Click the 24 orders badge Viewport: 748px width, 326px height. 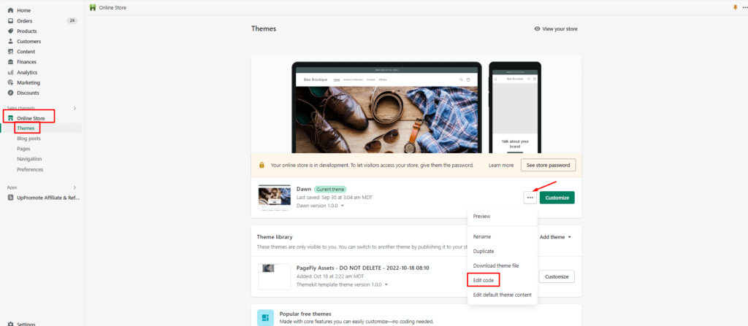click(x=72, y=21)
